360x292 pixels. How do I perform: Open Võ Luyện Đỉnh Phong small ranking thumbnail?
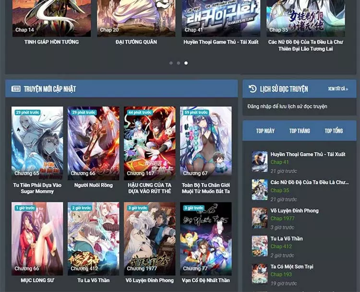(x=260, y=218)
